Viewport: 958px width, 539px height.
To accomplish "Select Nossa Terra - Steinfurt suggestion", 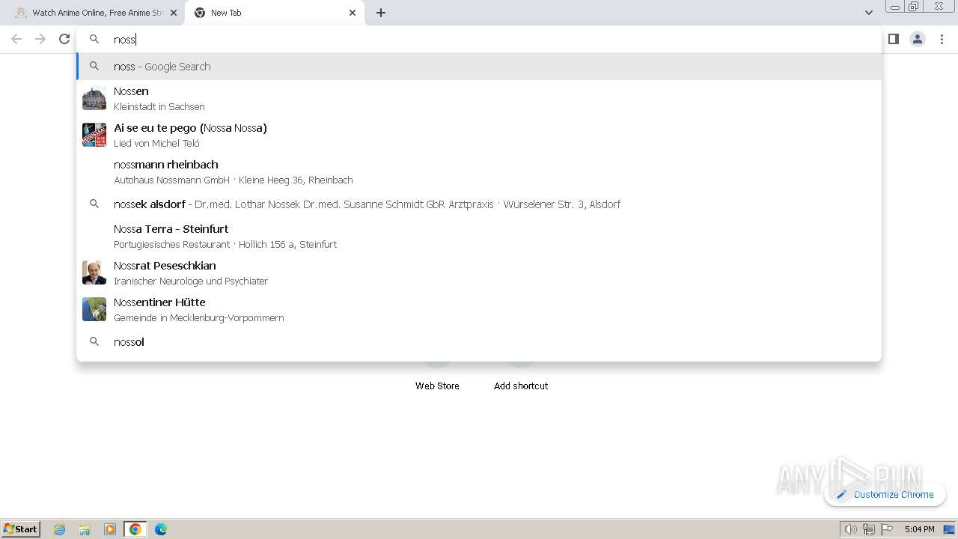I will (479, 236).
